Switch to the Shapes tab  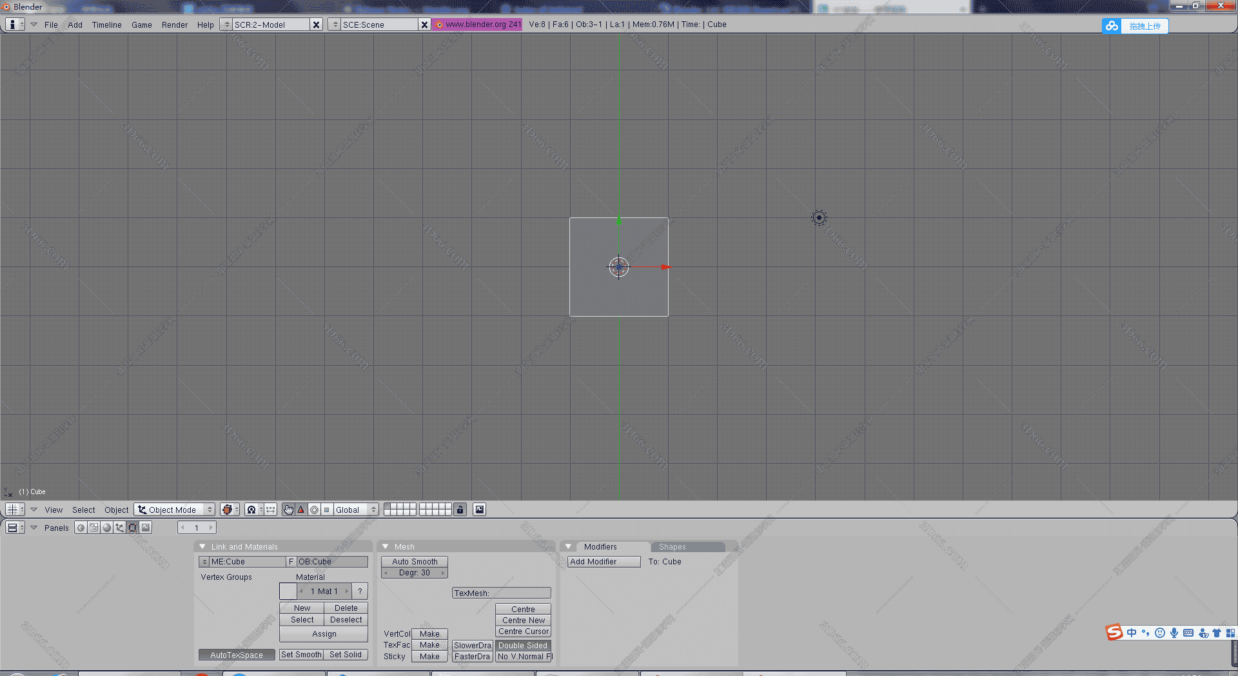672,546
